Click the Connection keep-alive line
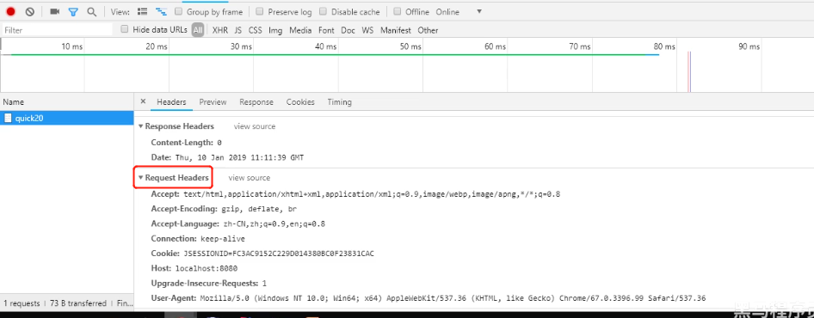 (198, 239)
